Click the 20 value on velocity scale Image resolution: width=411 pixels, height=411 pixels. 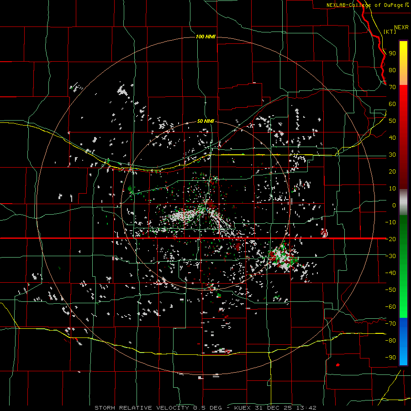point(392,172)
